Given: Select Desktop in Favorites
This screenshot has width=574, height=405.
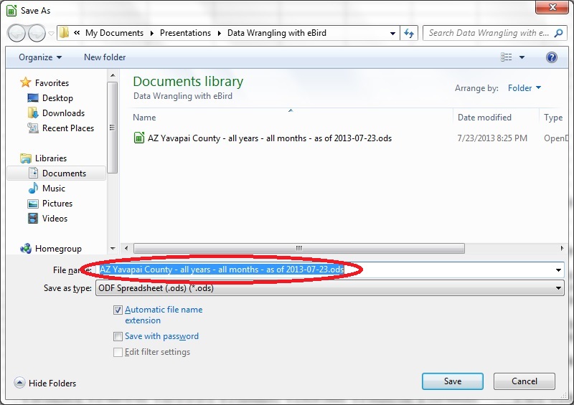Looking at the screenshot, I should coord(57,98).
